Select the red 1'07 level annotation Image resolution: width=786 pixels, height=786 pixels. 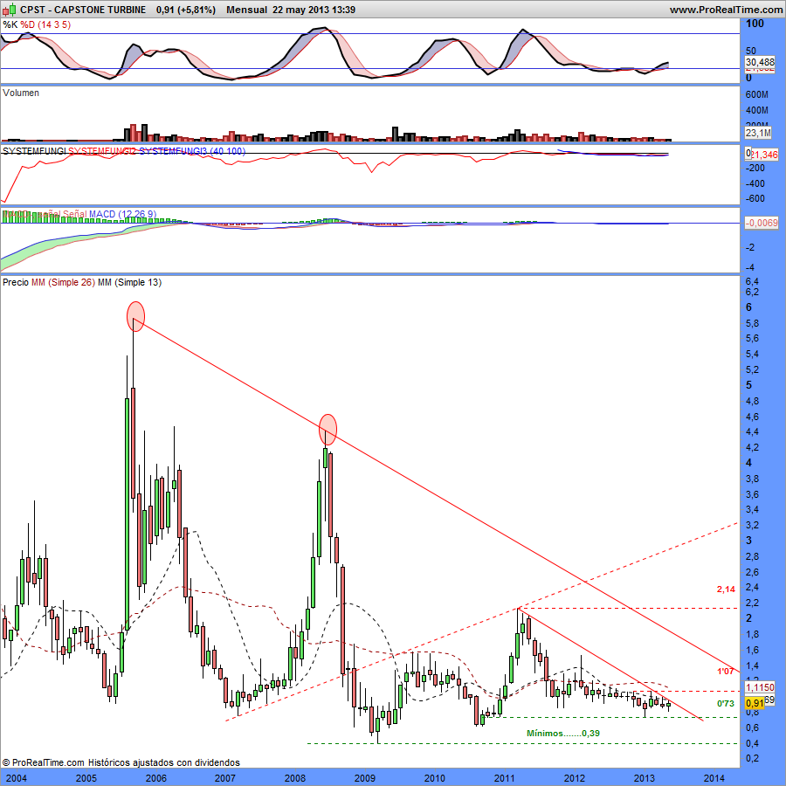726,671
